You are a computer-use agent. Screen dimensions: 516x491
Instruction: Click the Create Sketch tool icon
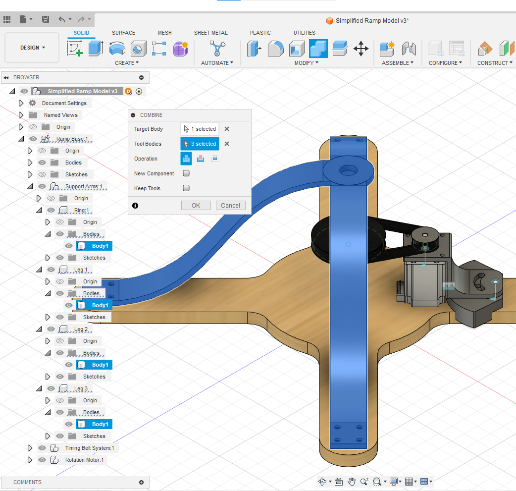tap(75, 49)
